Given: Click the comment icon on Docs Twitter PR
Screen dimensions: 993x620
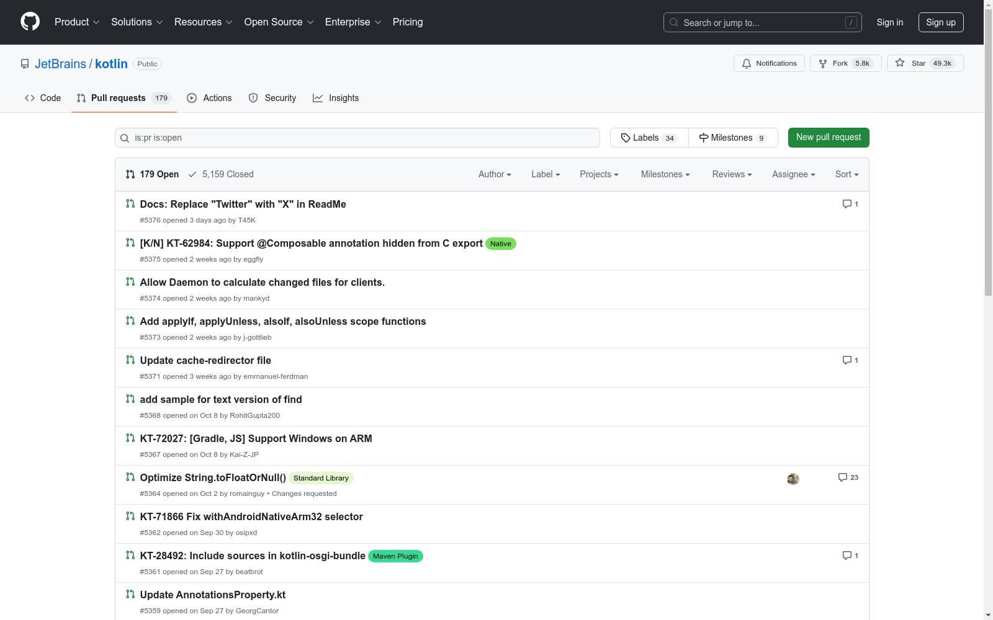Looking at the screenshot, I should point(847,204).
